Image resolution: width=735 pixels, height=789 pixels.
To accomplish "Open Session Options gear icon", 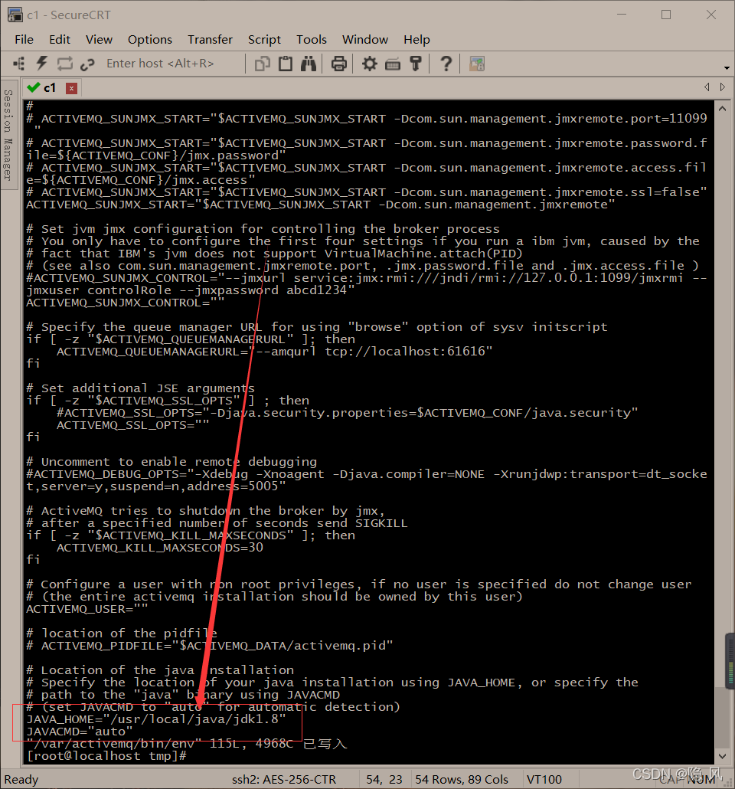I will [x=369, y=64].
